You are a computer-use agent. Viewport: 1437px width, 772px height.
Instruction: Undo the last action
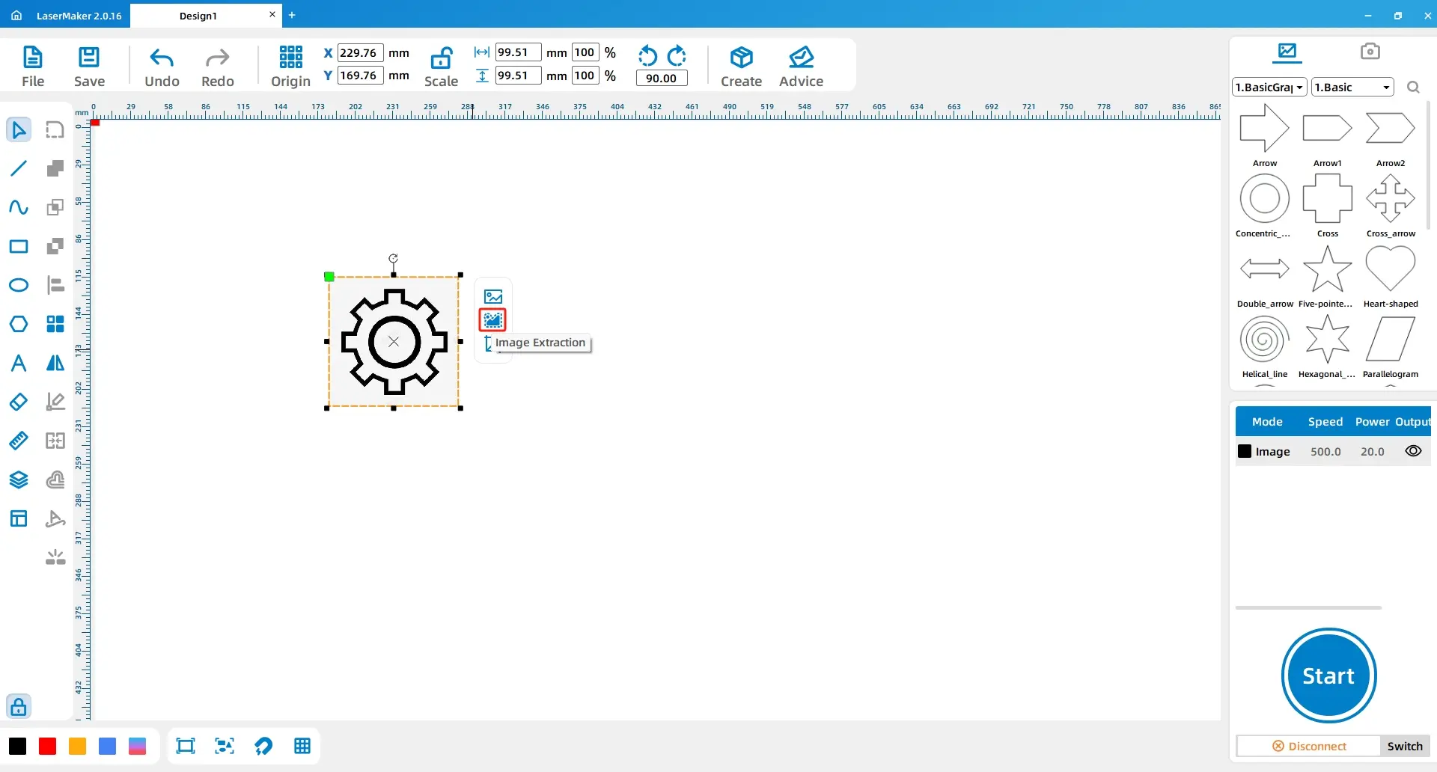162,67
